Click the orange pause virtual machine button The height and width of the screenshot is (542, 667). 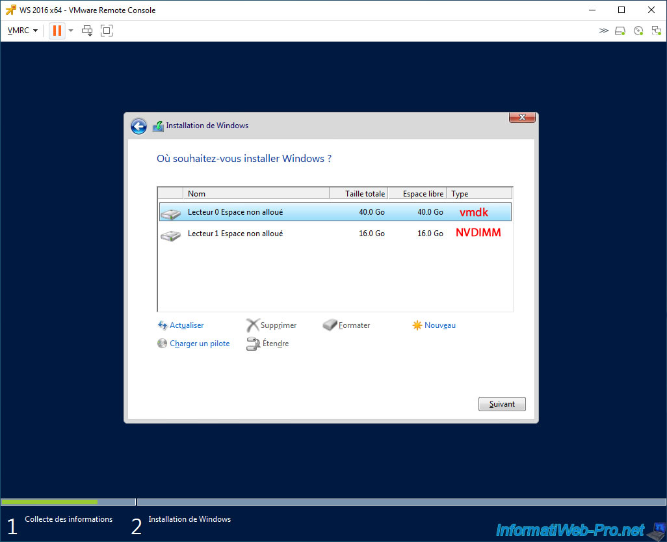click(x=57, y=31)
